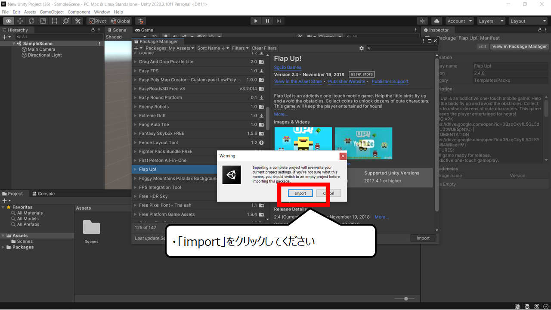Import icon for Free Platform Game Assets

261,214
